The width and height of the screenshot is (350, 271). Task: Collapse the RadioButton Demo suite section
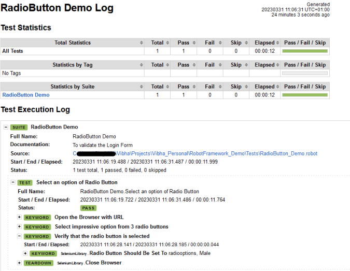click(6, 127)
